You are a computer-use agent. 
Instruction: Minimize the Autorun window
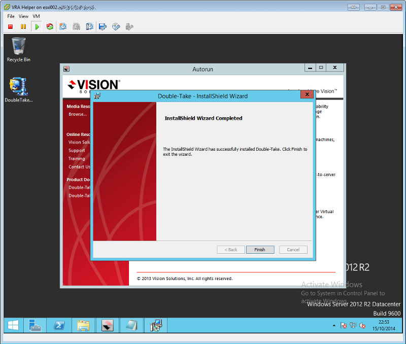coord(310,68)
